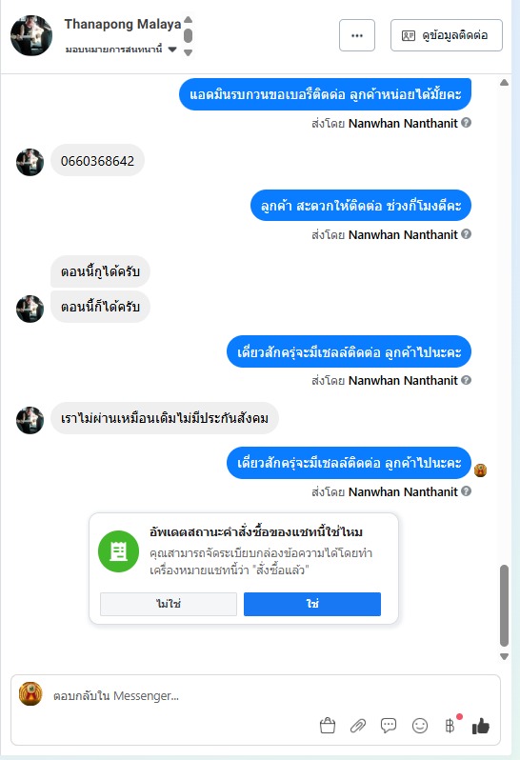Image resolution: width=520 pixels, height=760 pixels.
Task: Open the emoji smiley picker
Action: pyautogui.click(x=420, y=726)
